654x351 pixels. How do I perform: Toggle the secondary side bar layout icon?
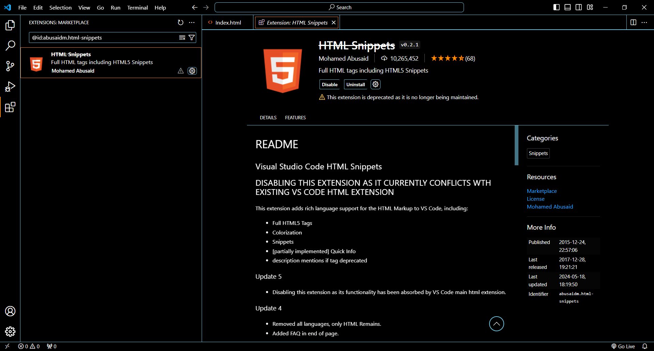click(x=579, y=7)
